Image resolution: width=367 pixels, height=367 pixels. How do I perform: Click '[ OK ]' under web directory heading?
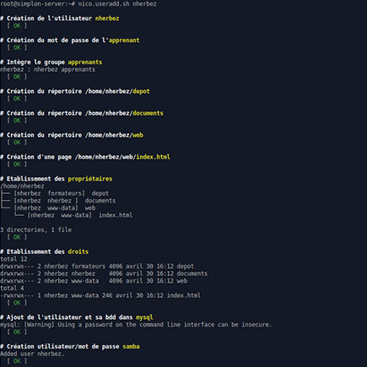click(x=17, y=143)
